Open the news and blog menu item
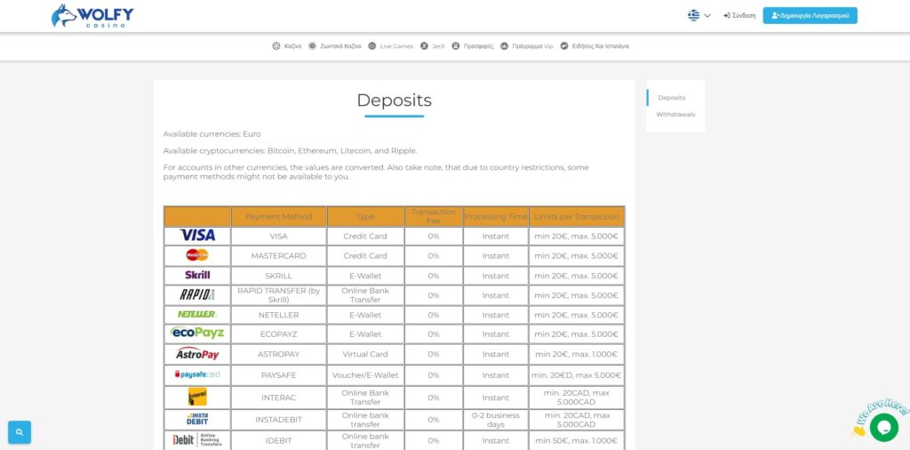The width and height of the screenshot is (910, 450). pyautogui.click(x=595, y=46)
